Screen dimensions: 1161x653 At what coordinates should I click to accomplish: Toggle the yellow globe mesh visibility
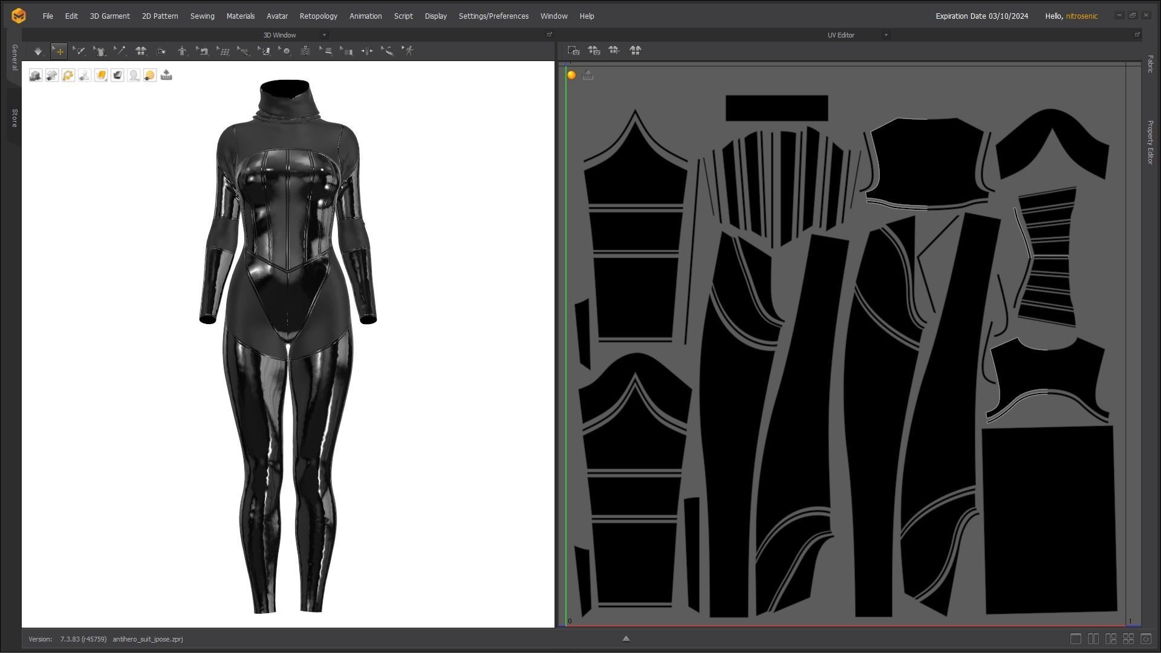[150, 75]
